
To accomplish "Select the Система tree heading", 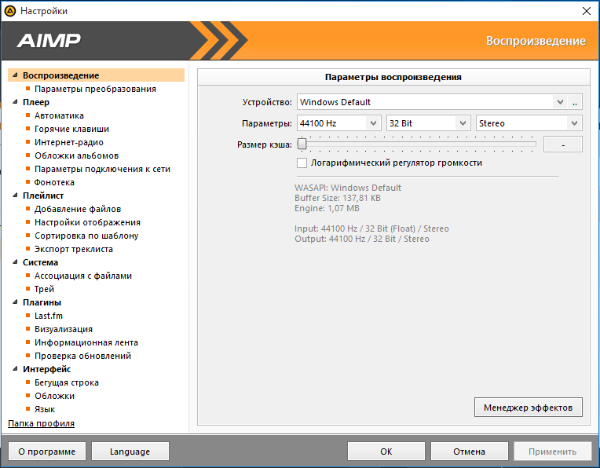I will [40, 262].
